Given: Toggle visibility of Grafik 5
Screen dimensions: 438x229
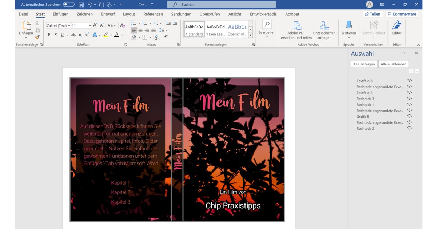Looking at the screenshot, I should click(x=409, y=116).
